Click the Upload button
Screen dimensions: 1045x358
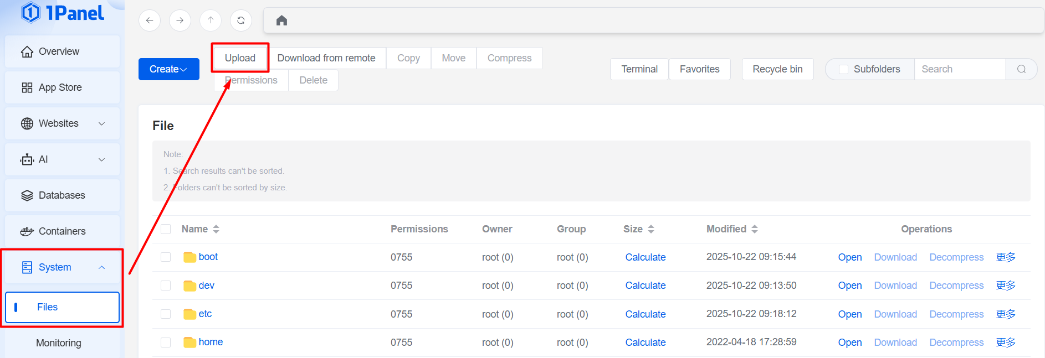[240, 58]
